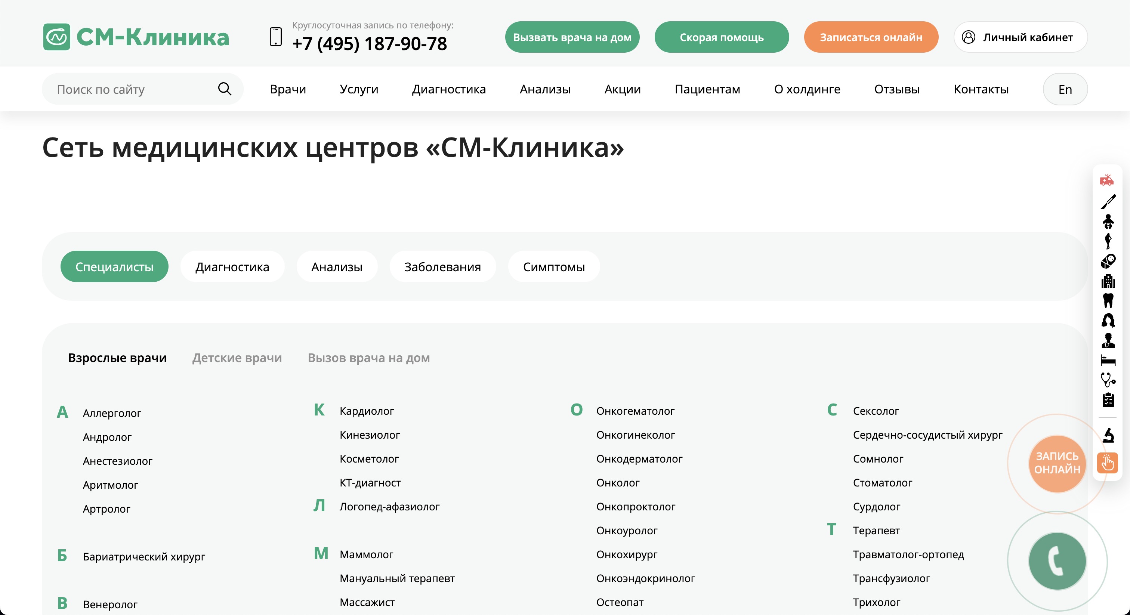Open the Травматолог-ортопед link
The width and height of the screenshot is (1130, 615).
tap(908, 554)
